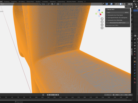
Task: Click the current frame number field
Action: [x=108, y=95]
